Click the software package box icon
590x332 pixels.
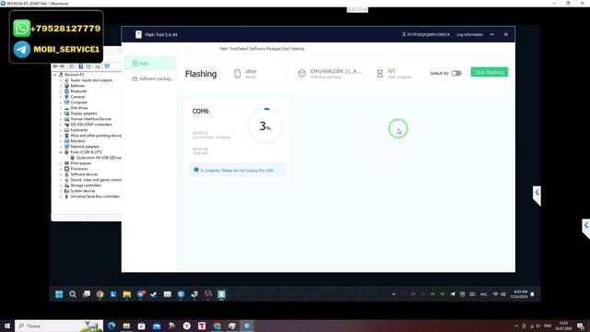(301, 74)
